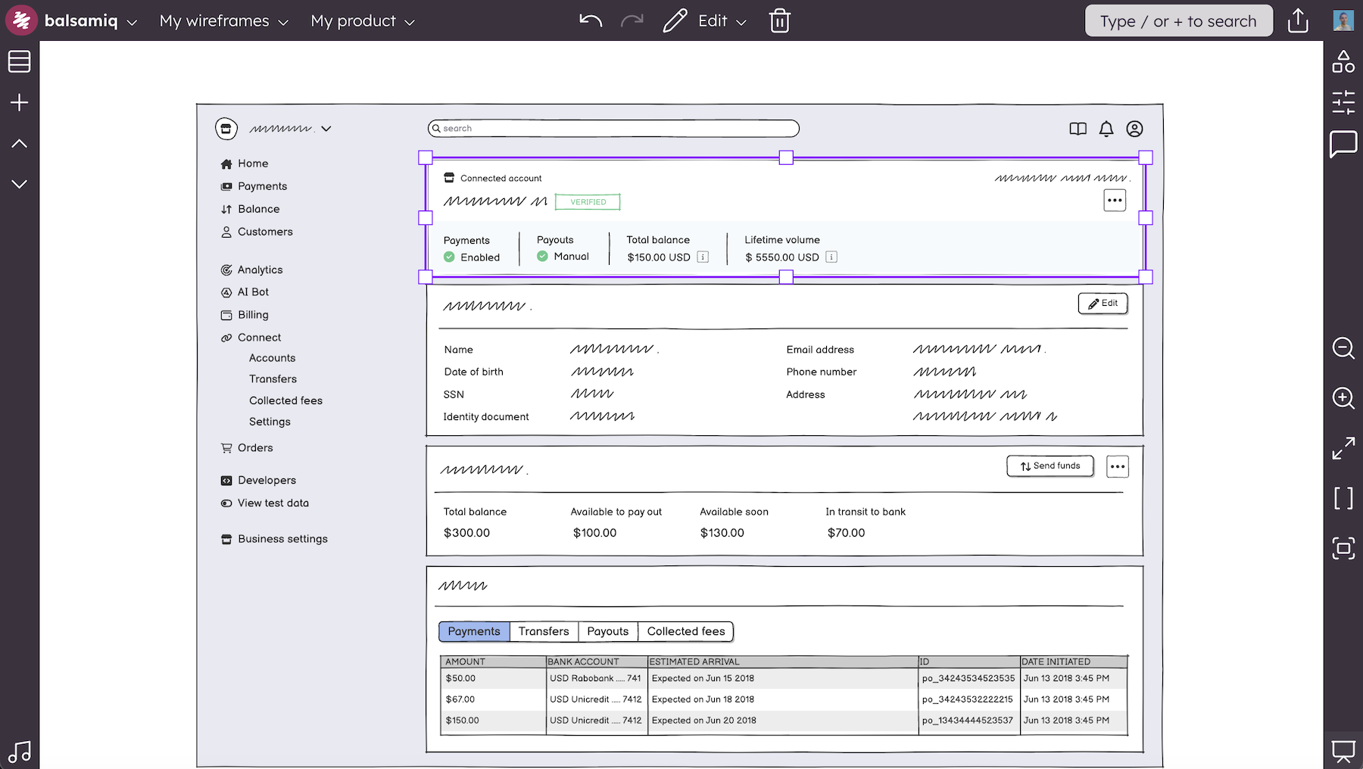Click the undo arrow in top toolbar

tap(591, 20)
